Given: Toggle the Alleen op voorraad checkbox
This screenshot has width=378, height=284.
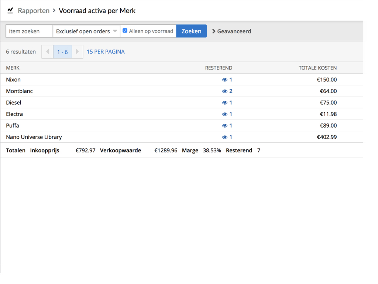Looking at the screenshot, I should 125,31.
